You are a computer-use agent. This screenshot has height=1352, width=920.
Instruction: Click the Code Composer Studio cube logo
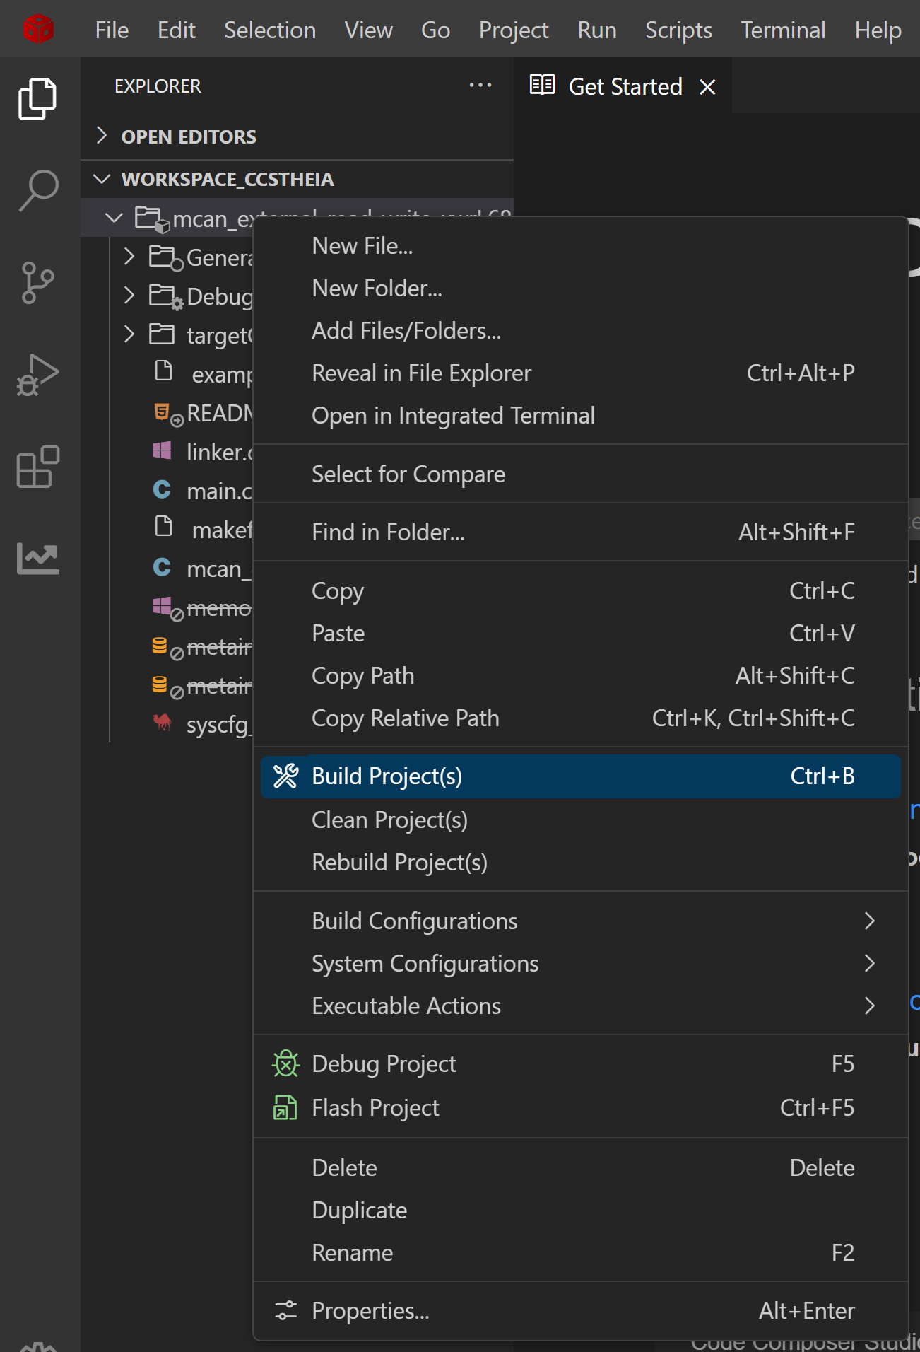pyautogui.click(x=38, y=29)
